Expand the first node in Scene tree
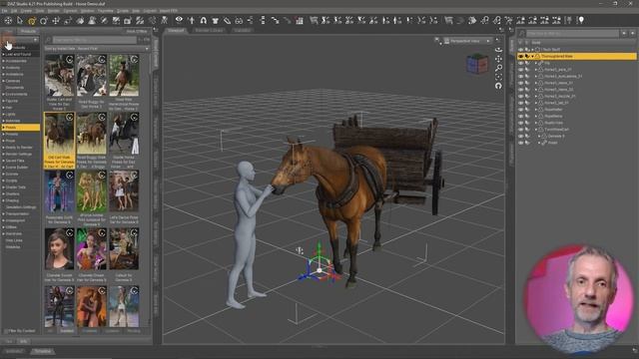639x359 pixels. pos(532,50)
